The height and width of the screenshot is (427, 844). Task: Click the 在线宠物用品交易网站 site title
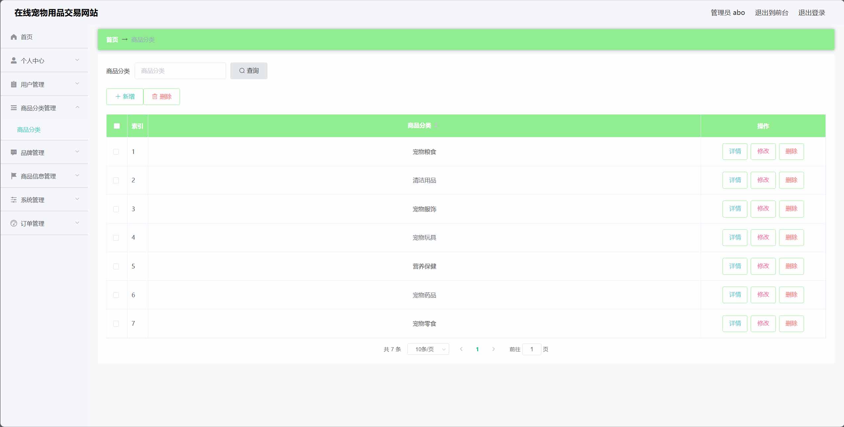pos(56,13)
